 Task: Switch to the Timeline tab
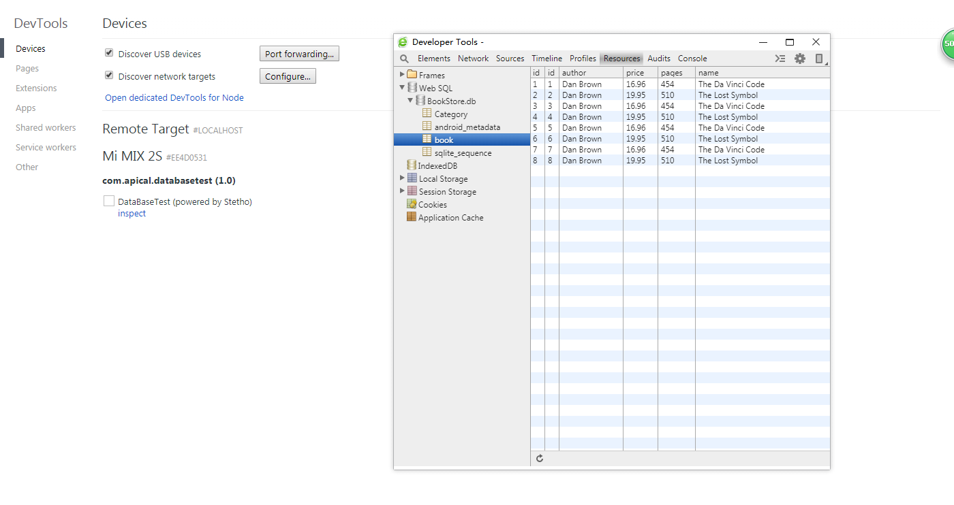coord(547,59)
